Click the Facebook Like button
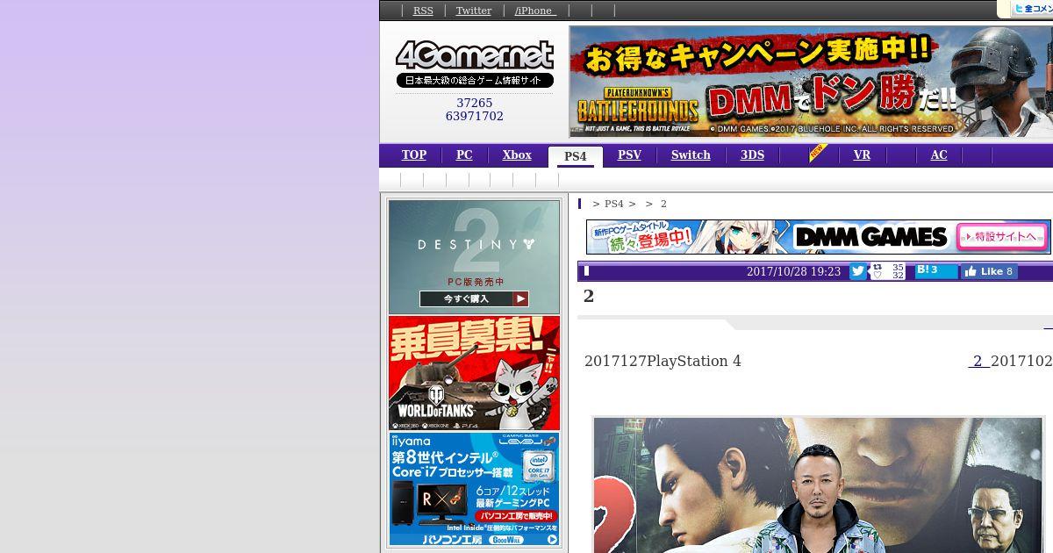Viewport: 1053px width, 553px height. (989, 271)
